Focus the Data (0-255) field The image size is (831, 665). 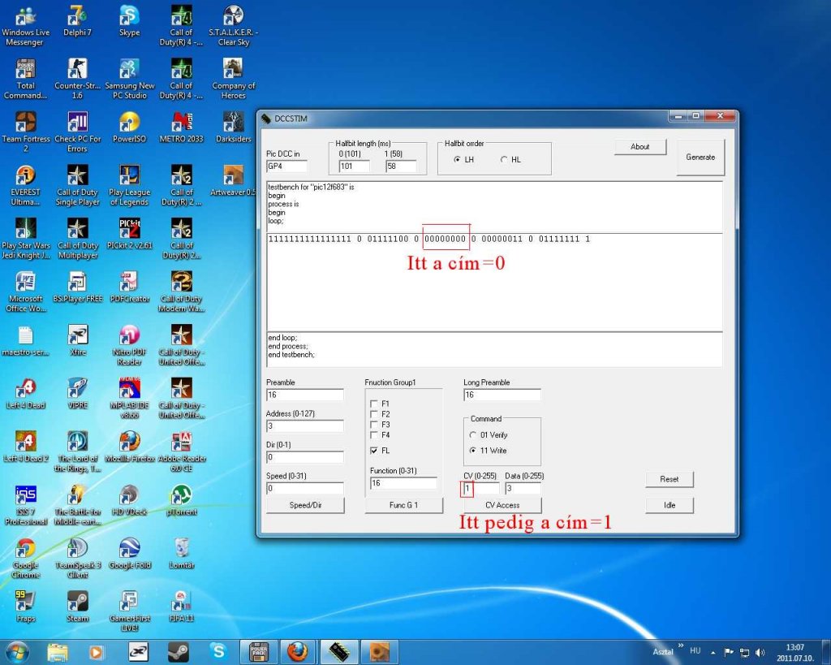click(523, 489)
